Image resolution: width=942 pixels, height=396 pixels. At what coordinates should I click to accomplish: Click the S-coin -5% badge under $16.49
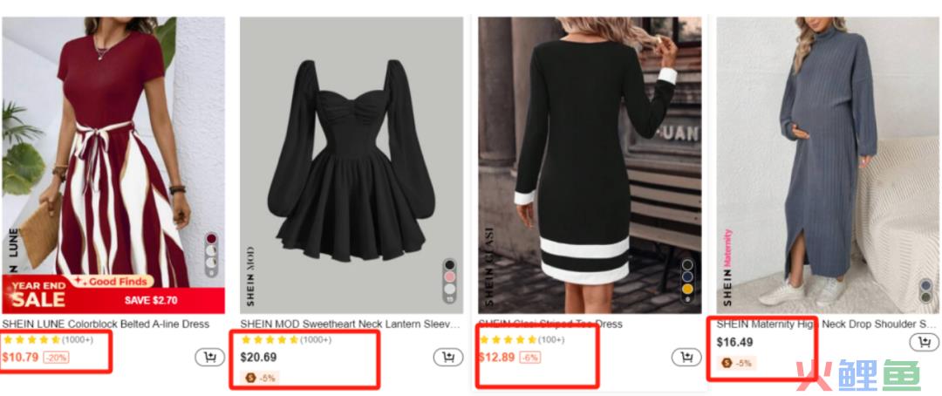point(737,363)
